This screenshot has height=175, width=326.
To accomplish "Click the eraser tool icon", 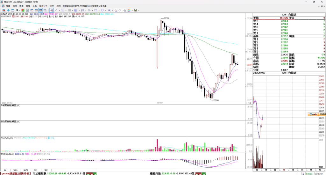I will click(120, 10).
